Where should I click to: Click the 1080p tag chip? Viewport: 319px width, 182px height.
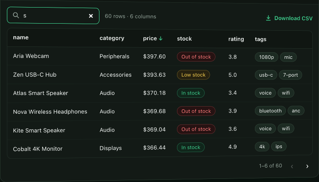(x=267, y=57)
